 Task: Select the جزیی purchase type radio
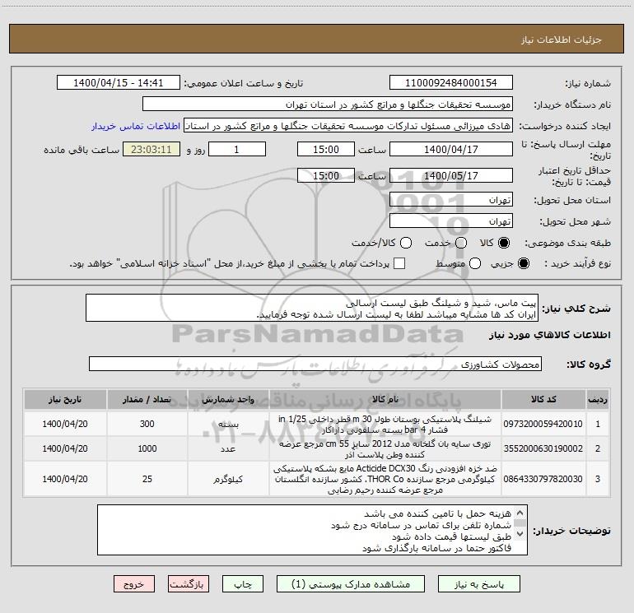click(523, 263)
